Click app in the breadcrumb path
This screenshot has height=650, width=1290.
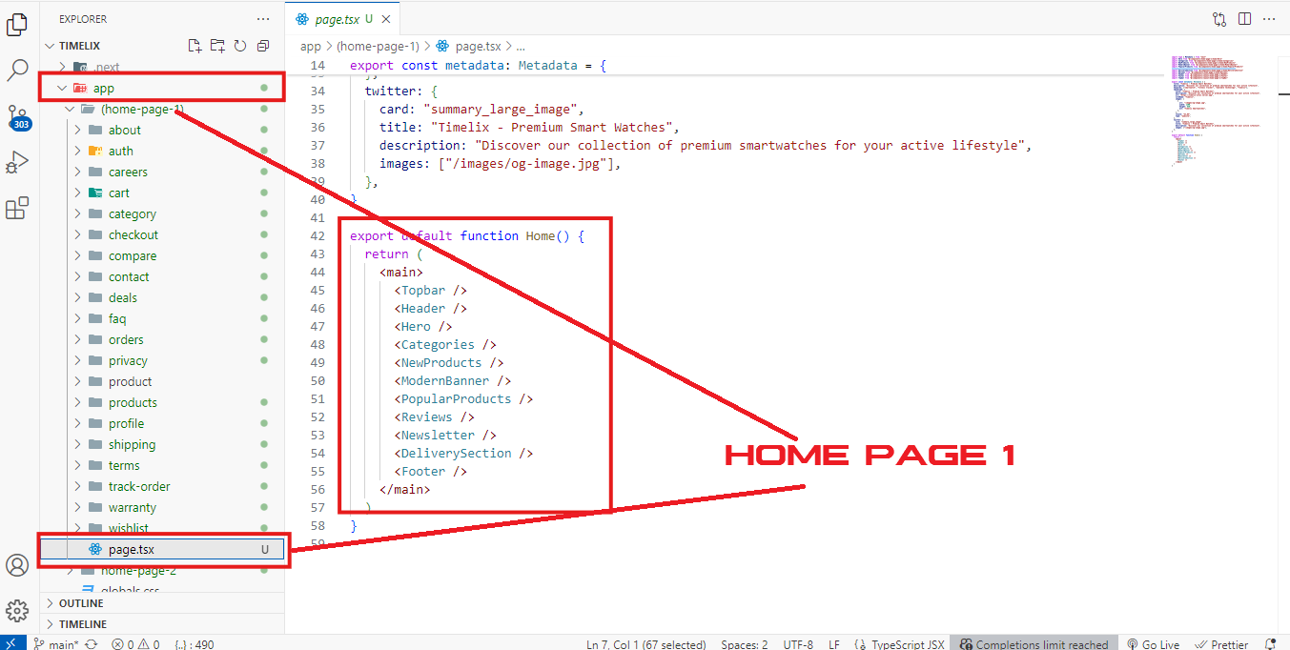(x=310, y=46)
